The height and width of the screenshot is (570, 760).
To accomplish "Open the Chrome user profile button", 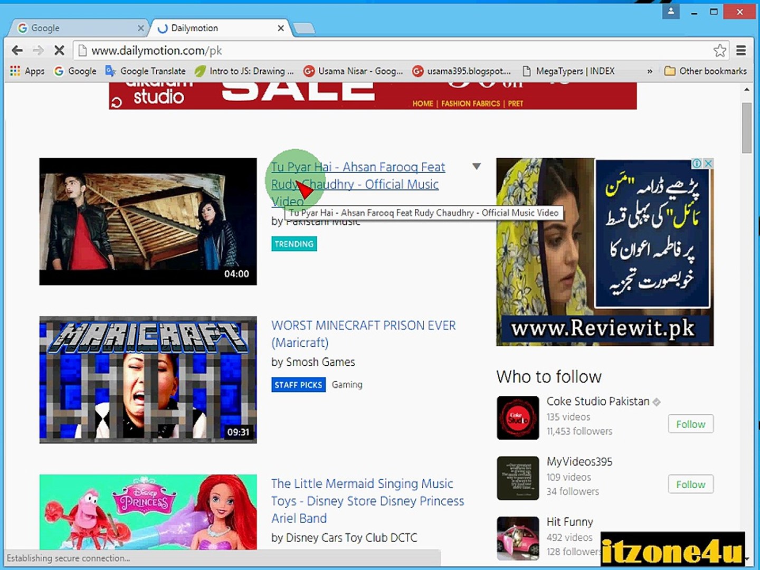I will click(x=671, y=11).
